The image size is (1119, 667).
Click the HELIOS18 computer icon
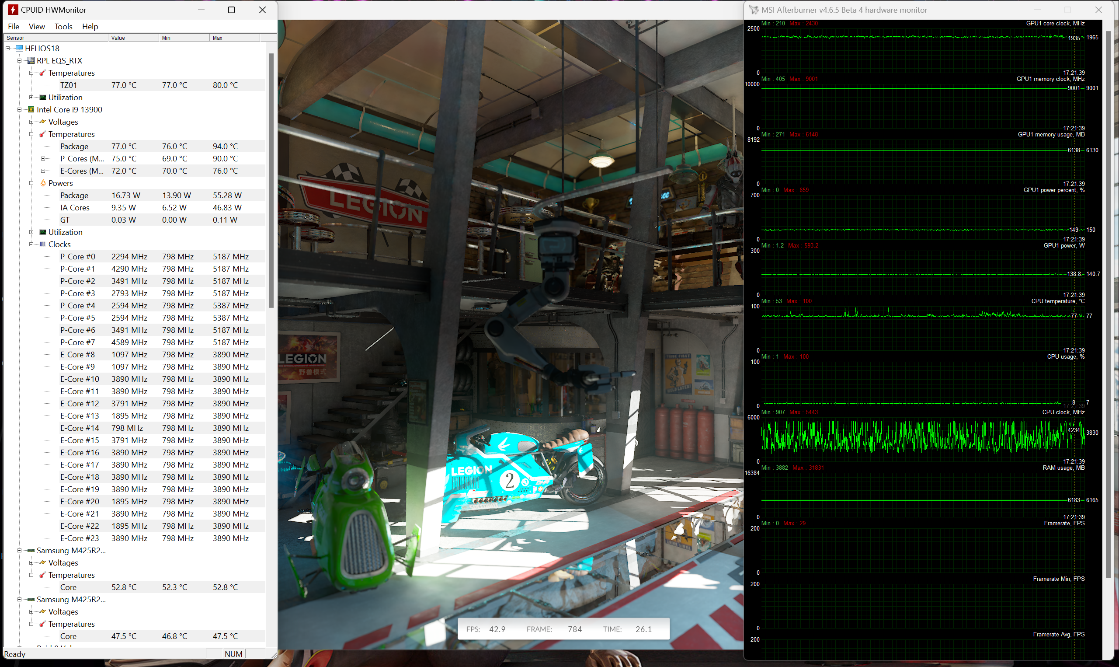click(x=19, y=48)
